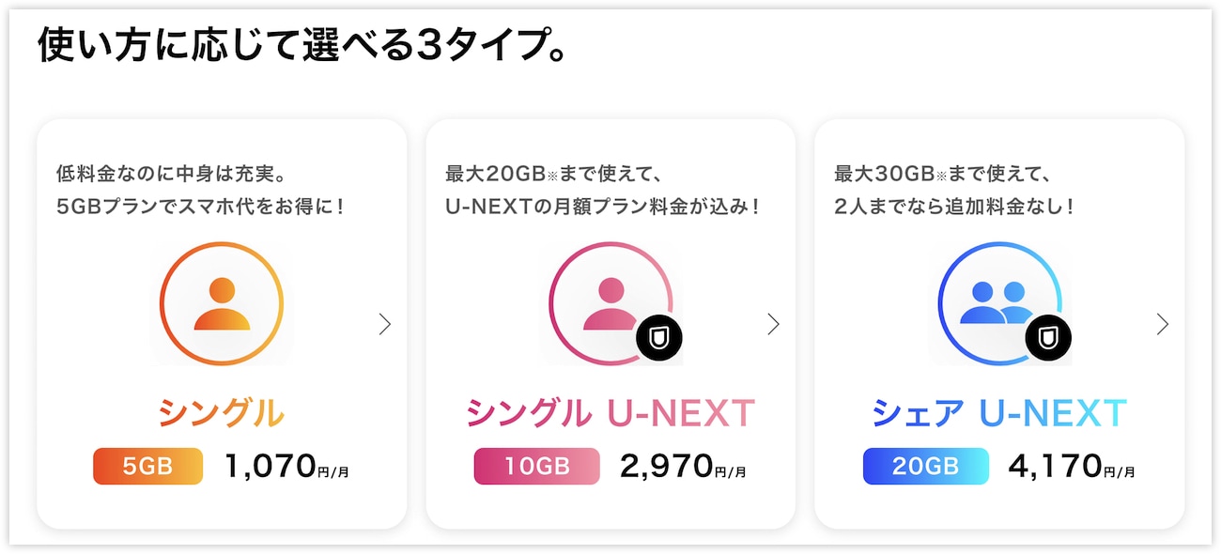Screen dimensions: 1221x554
Task: Click the blue two-person share icon
Action: pyautogui.click(x=999, y=304)
